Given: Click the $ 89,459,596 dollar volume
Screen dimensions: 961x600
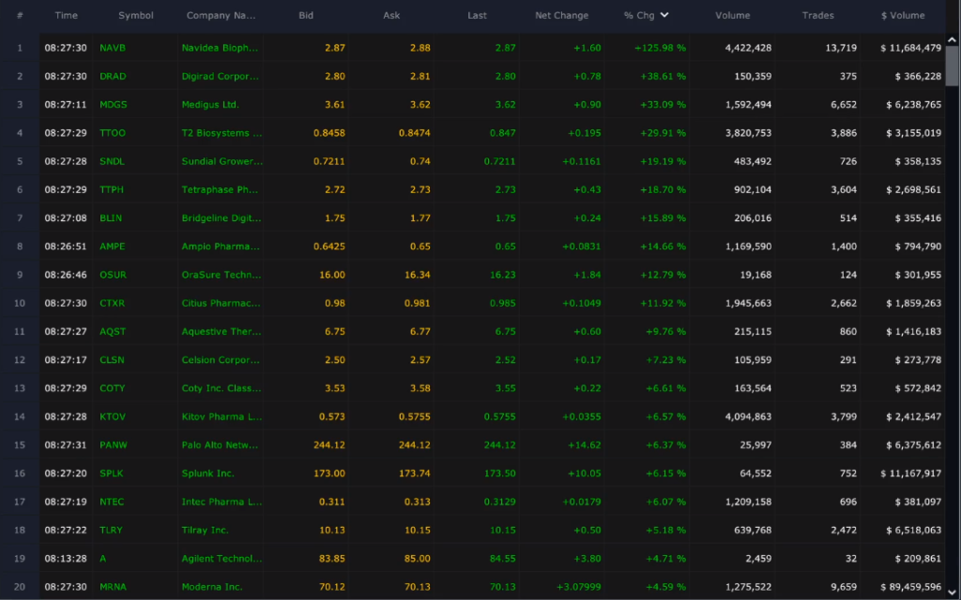Looking at the screenshot, I should coord(910,587).
